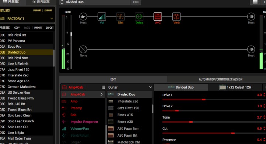Select the A30 Fawn Nrm amp model
This screenshot has height=144, width=266.
coord(129,129)
